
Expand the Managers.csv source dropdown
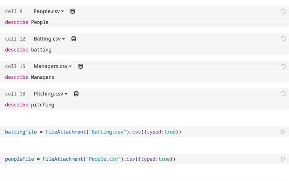(x=53, y=67)
